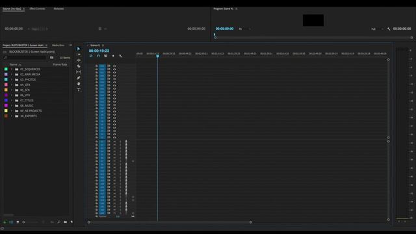Select the Hand tool

pos(79,84)
